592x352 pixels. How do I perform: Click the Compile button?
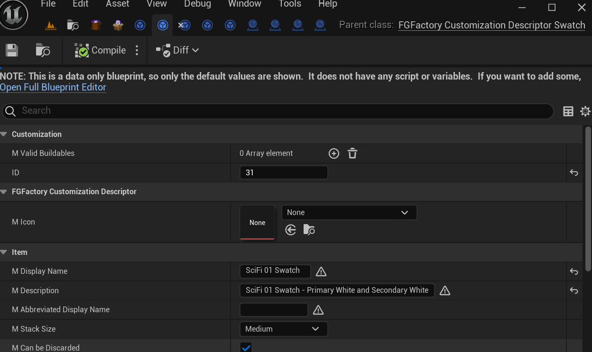100,50
